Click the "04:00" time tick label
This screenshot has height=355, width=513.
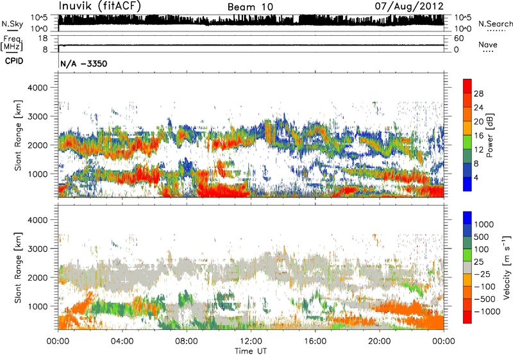pyautogui.click(x=122, y=342)
